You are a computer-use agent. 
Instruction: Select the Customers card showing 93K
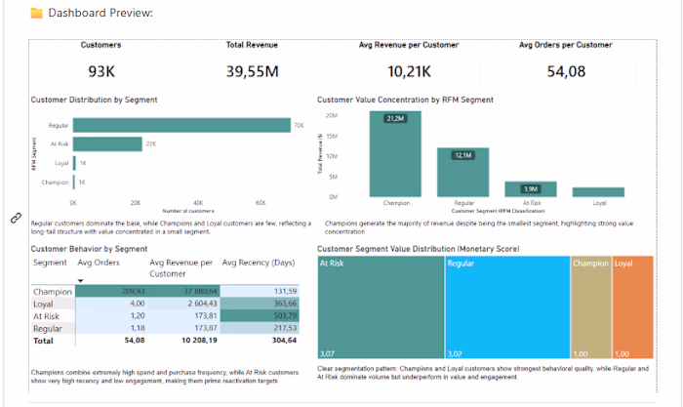[101, 71]
